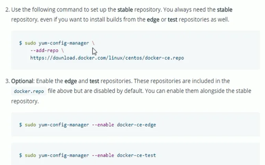Screen dimensions: 265x165
Task: Click "--enable" in the docker-ce-test command
Action: [x=104, y=155]
